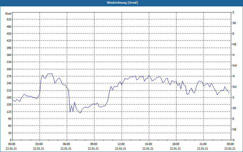Pick the '390' y-axis label
Screen dimensions: 243x152
click(x=9, y=48)
